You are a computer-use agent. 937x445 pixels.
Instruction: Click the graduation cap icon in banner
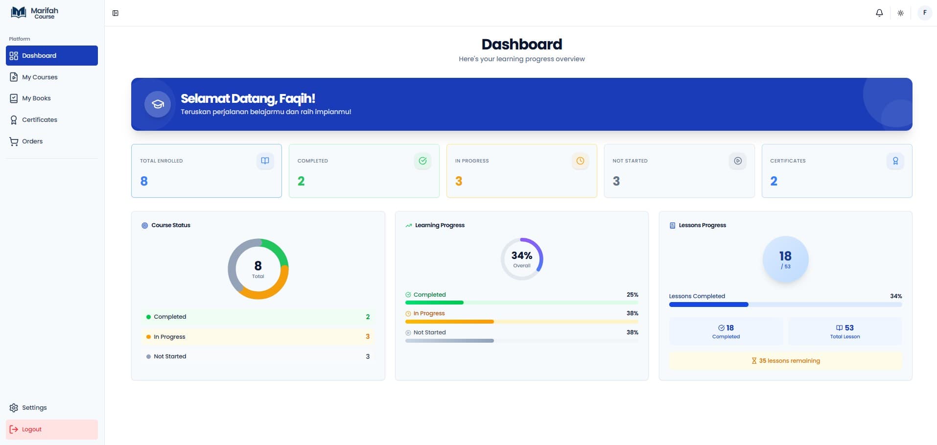tap(158, 104)
